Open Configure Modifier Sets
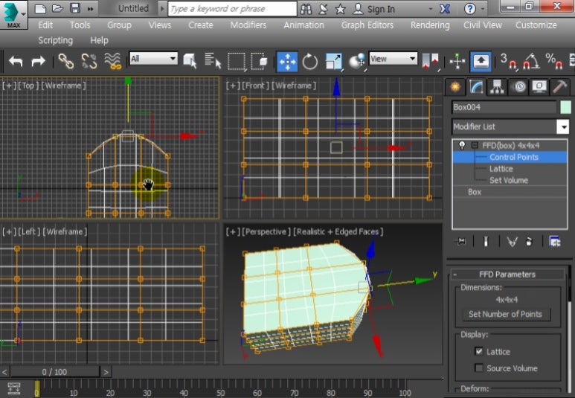The width and height of the screenshot is (575, 398). click(555, 241)
